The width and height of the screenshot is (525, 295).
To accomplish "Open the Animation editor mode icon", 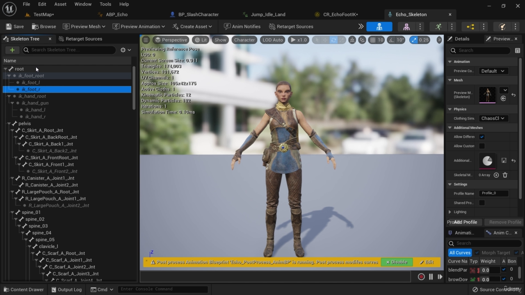I will (x=438, y=27).
